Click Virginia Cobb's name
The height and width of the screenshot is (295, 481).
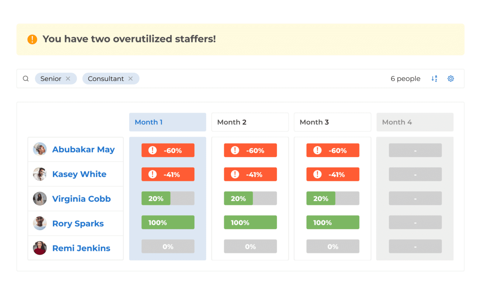click(x=81, y=199)
